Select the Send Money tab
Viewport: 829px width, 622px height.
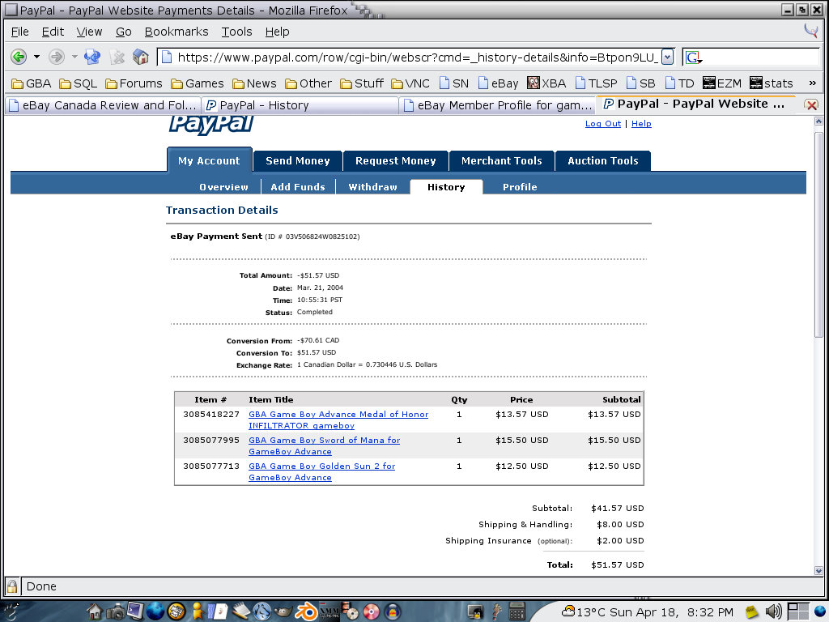tap(298, 161)
